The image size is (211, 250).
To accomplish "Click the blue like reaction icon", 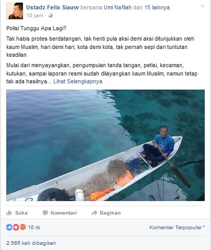I will coord(9,227).
